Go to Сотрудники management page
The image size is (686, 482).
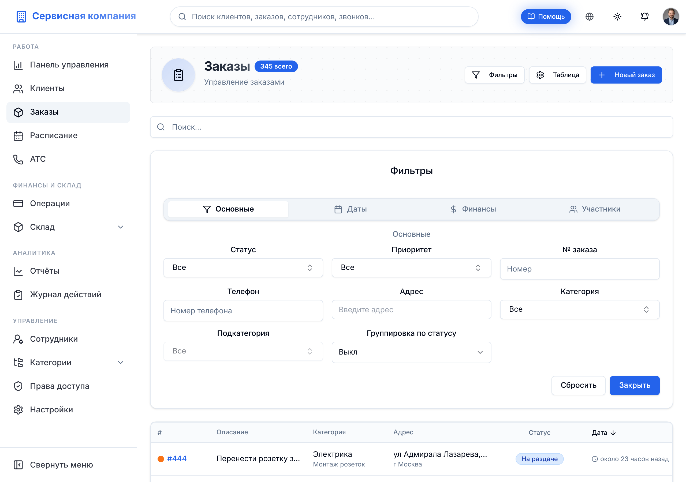pos(68,339)
